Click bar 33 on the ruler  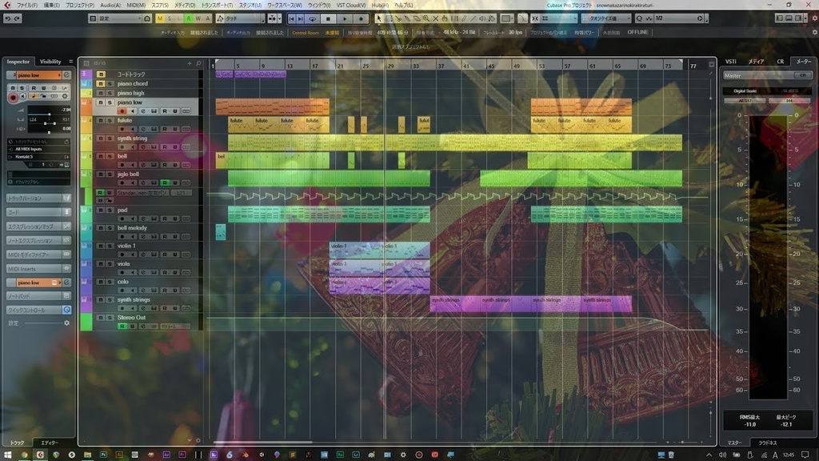416,66
